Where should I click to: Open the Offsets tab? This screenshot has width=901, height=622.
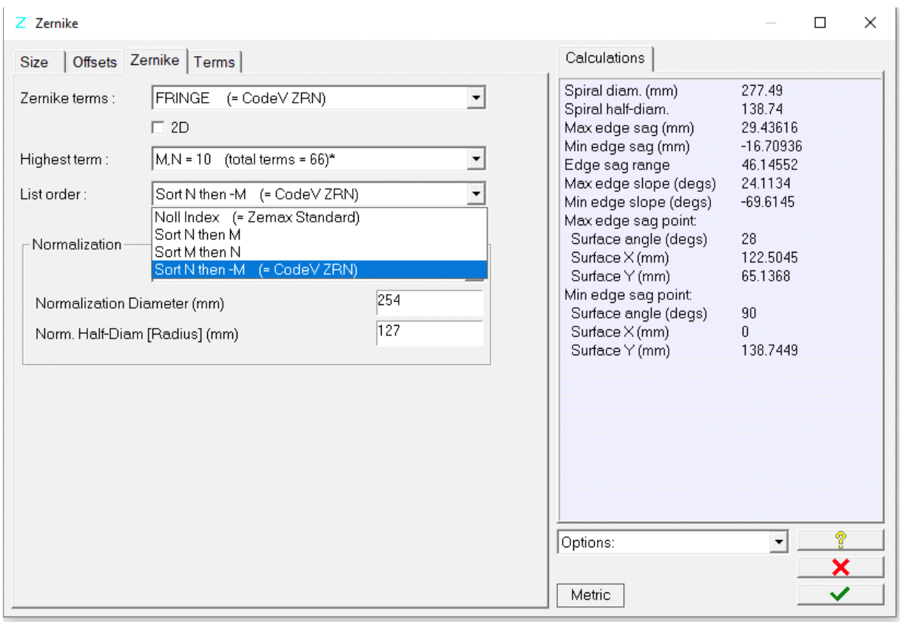(95, 62)
